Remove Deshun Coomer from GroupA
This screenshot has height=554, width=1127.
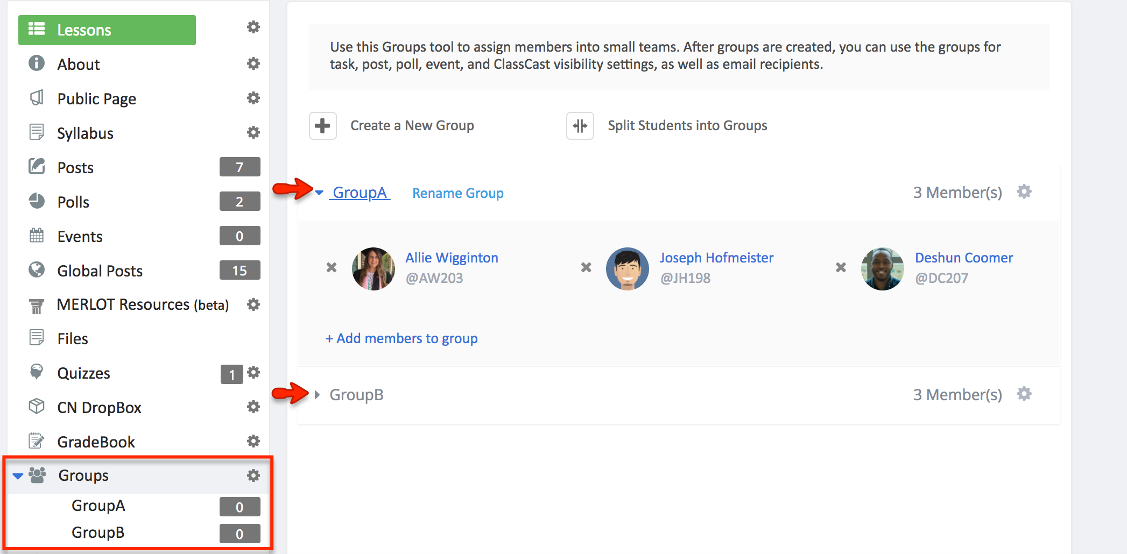tap(841, 267)
